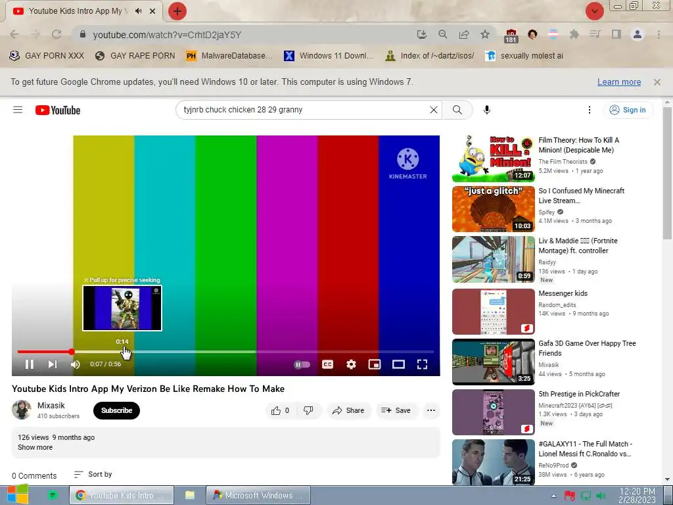Clear the search query with X

pos(434,110)
